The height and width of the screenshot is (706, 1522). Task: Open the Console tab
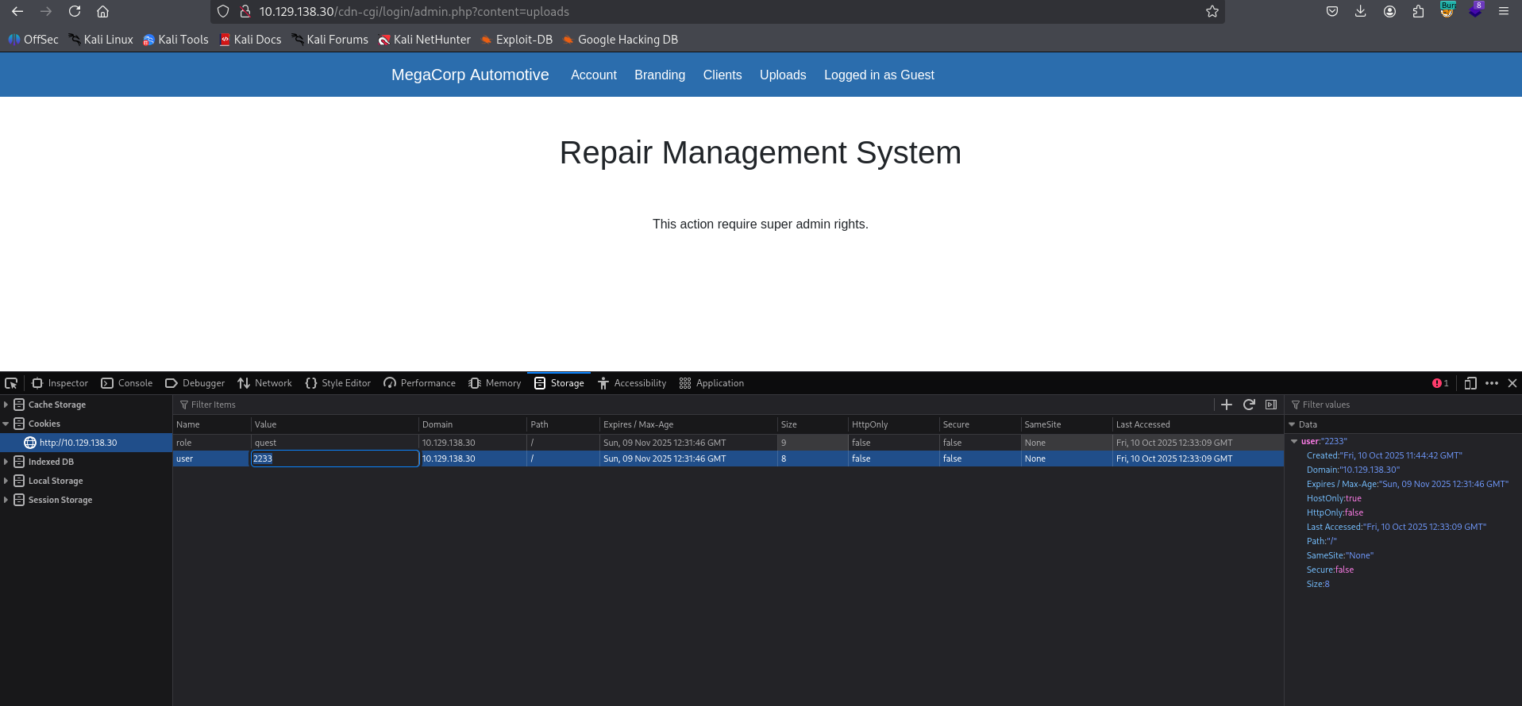coord(127,383)
